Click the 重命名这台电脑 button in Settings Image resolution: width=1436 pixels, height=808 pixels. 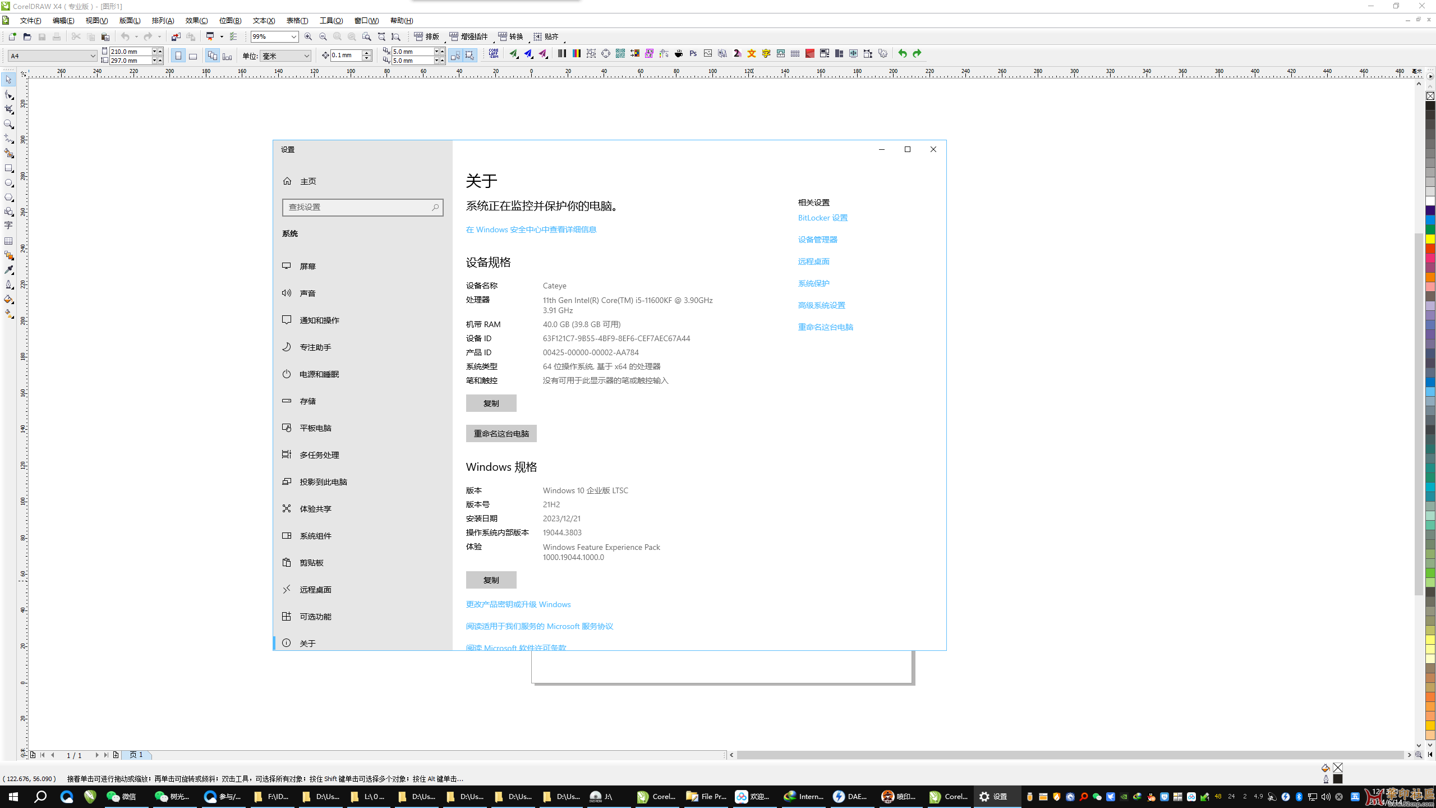coord(501,433)
